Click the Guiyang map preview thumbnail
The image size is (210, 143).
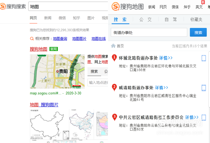coord(57,71)
